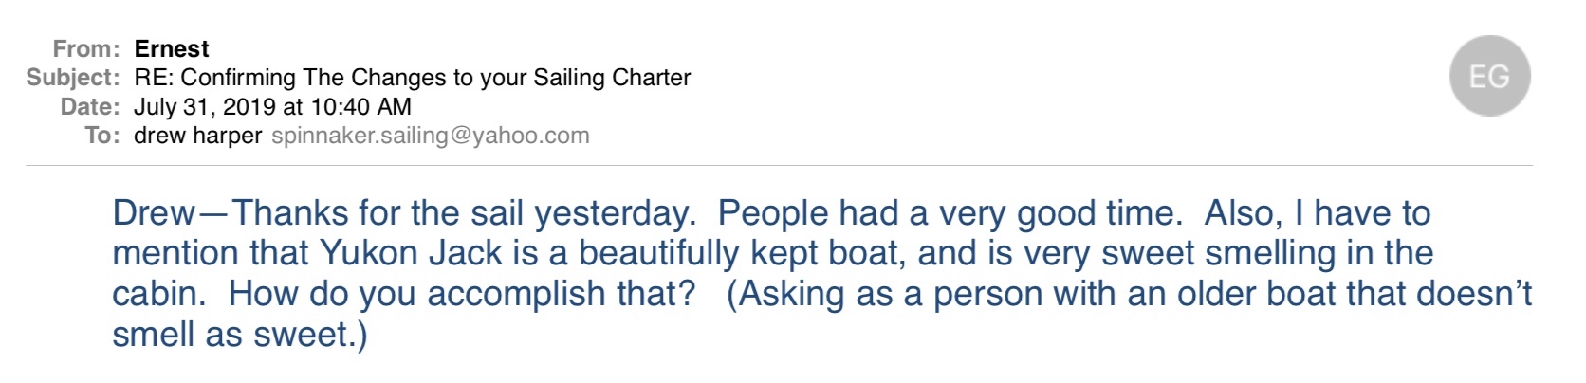The width and height of the screenshot is (1586, 383).
Task: Select the sender name Ernest
Action: (x=172, y=48)
